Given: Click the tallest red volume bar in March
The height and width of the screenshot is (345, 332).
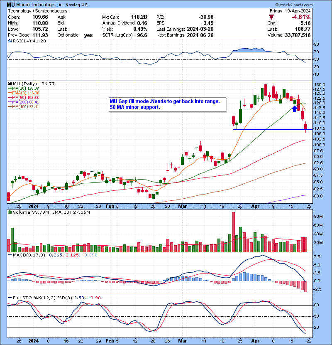Looking at the screenshot, I should pyautogui.click(x=233, y=232).
